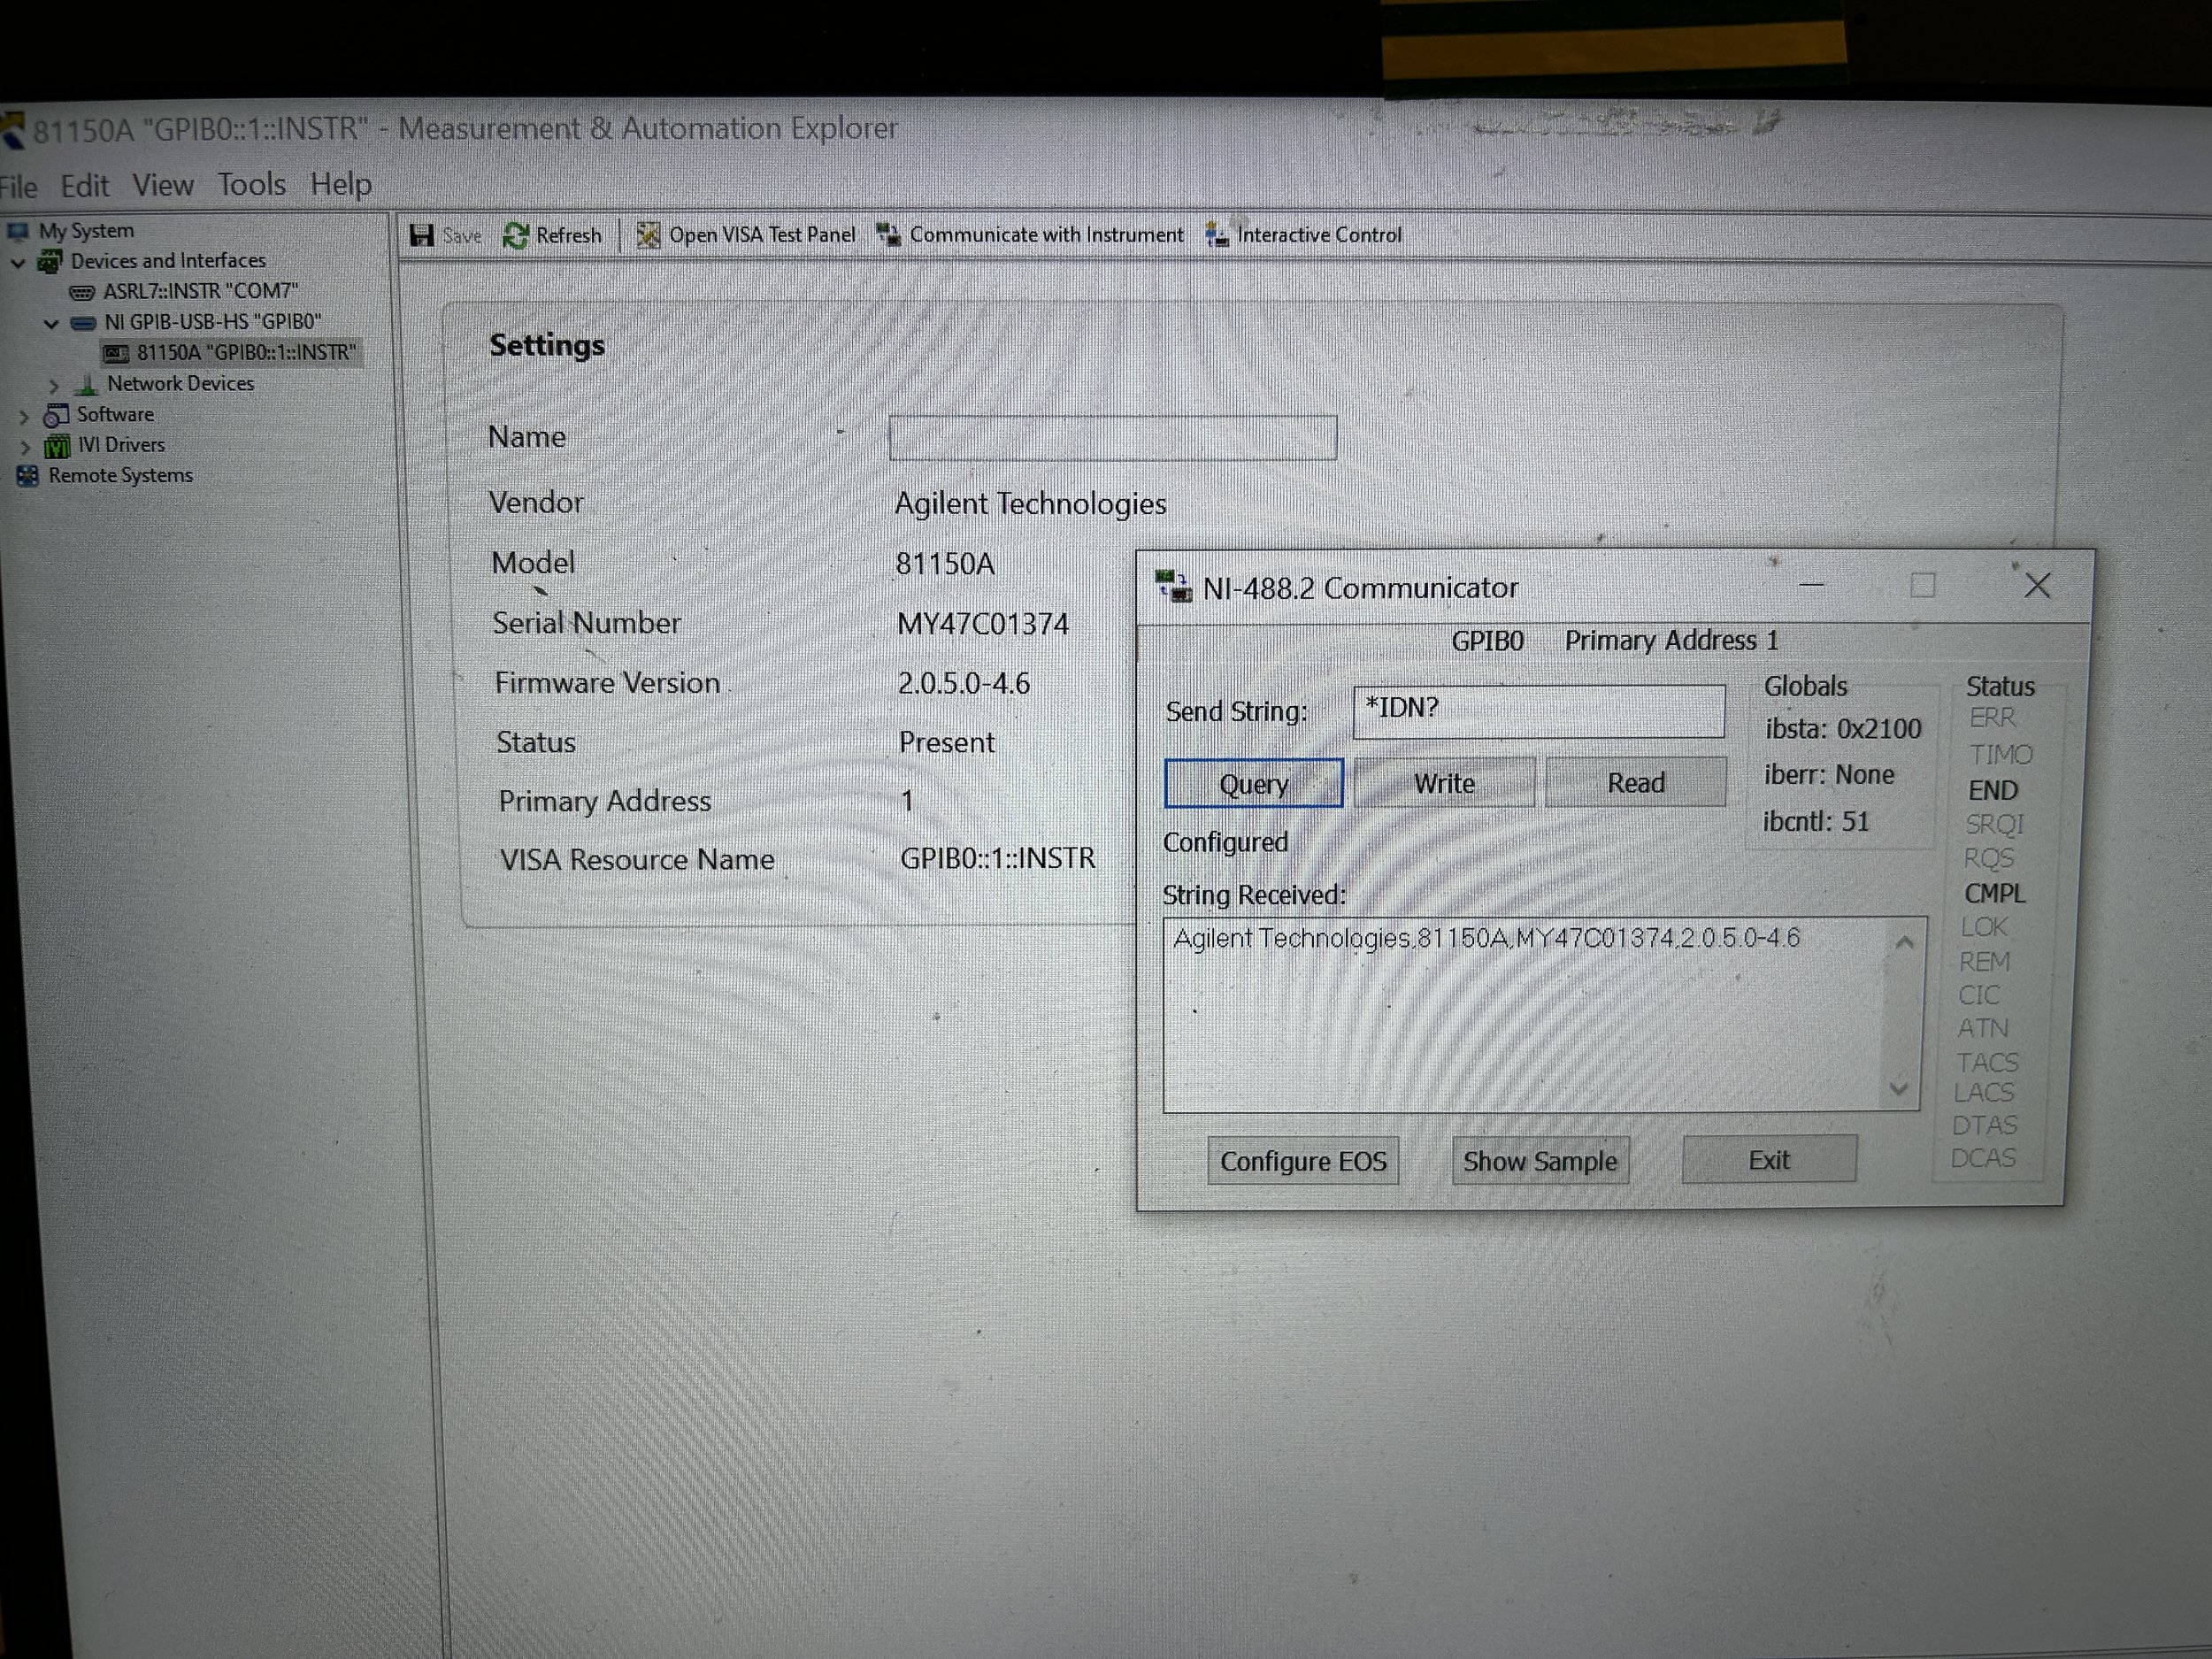
Task: Click the 81150A instrument icon in tree
Action: [117, 353]
